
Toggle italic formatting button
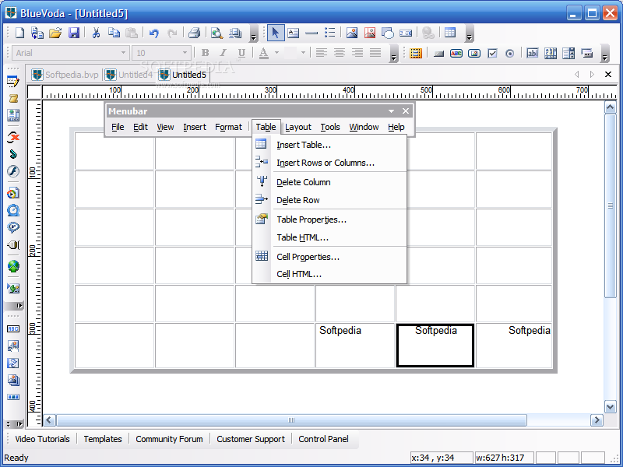coord(224,53)
